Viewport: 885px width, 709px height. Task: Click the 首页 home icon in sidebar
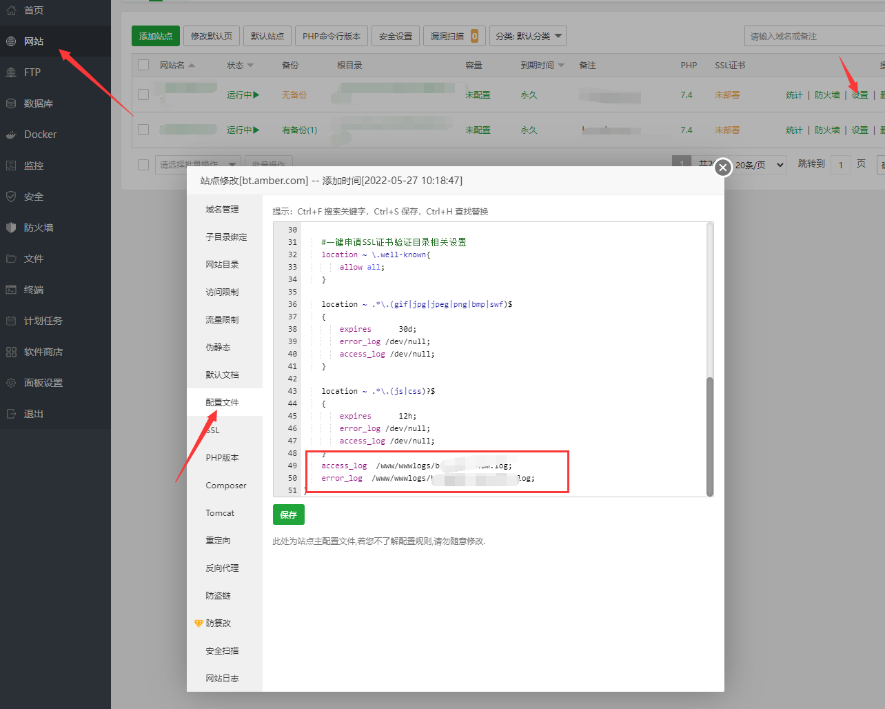11,10
